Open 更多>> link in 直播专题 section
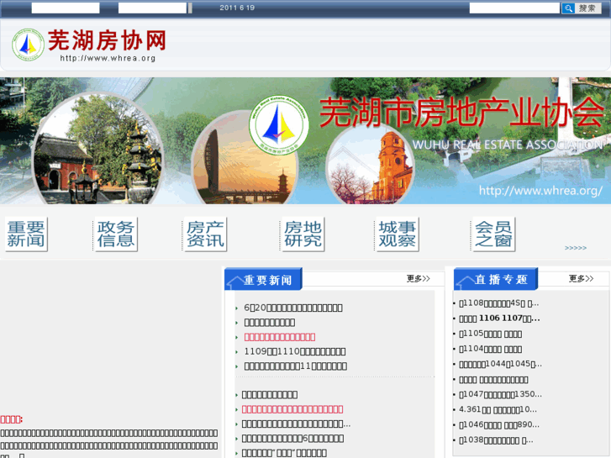The width and height of the screenshot is (611, 458). point(581,278)
